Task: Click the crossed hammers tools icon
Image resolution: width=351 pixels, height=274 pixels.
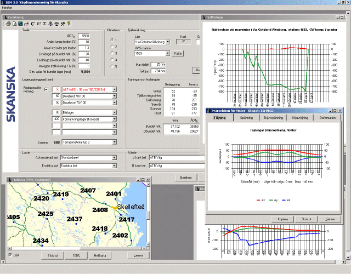Action: [63, 24]
